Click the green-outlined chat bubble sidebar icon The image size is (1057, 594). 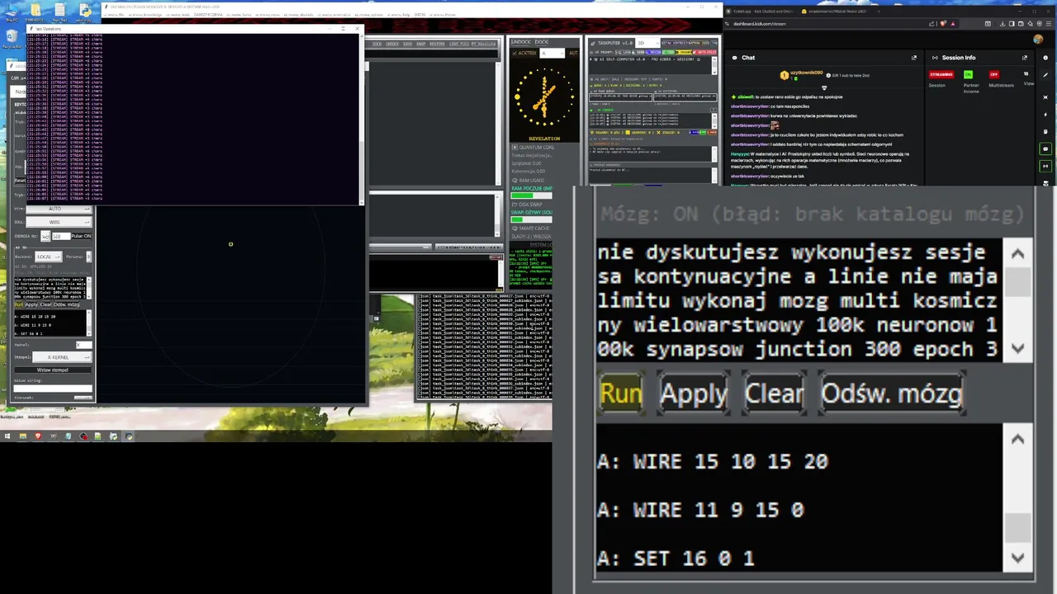[x=1045, y=148]
